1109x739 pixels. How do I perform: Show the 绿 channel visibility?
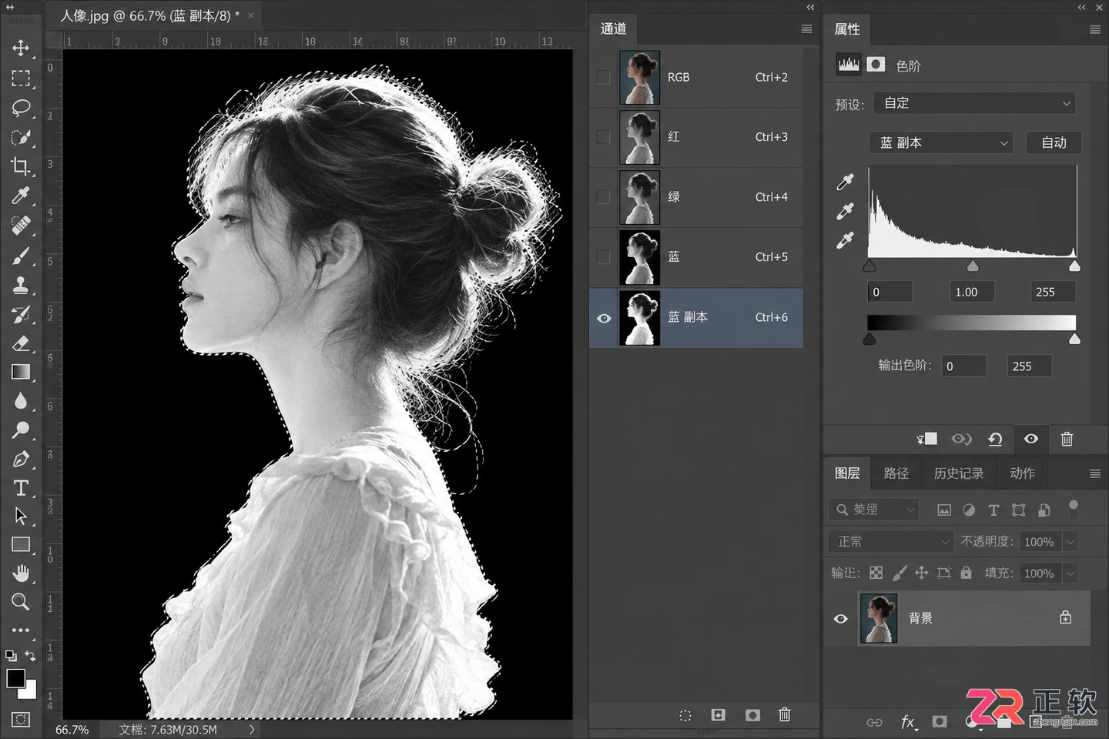[x=604, y=197]
